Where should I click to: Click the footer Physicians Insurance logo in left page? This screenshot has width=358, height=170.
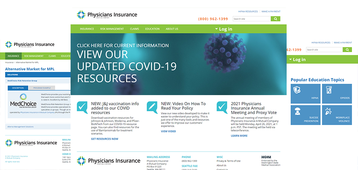pos(31,143)
